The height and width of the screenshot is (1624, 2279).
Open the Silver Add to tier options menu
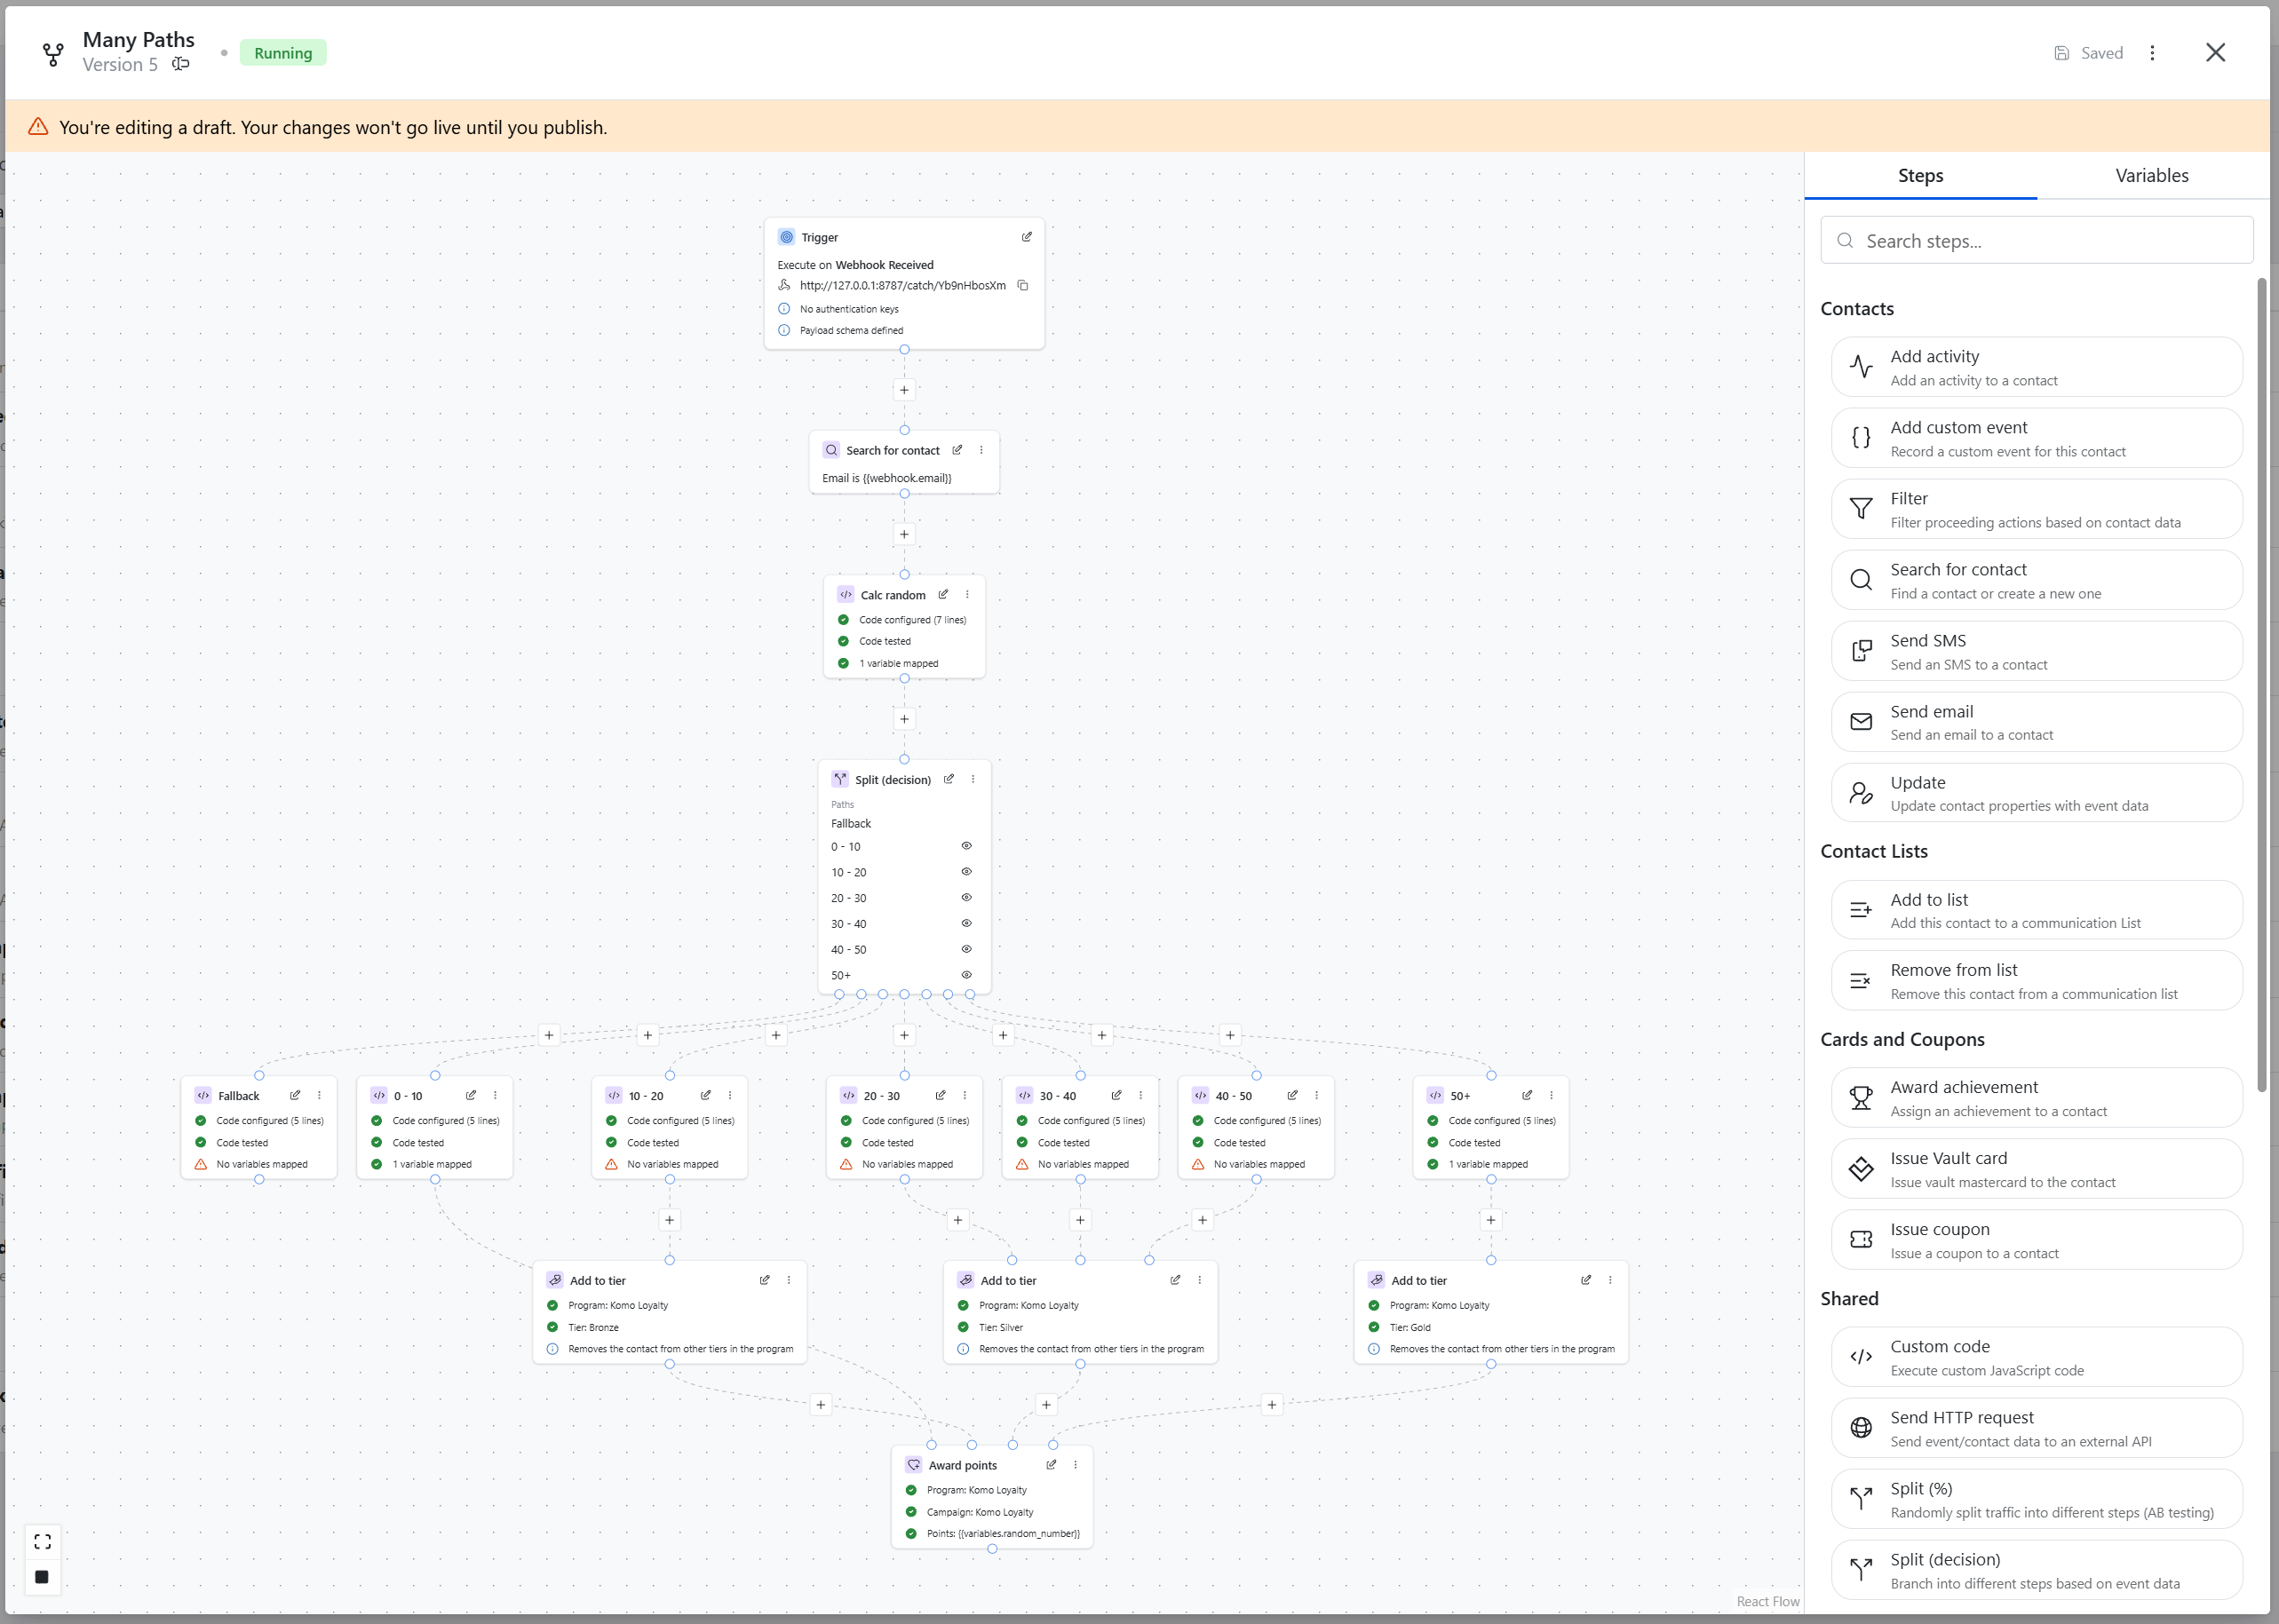1200,1280
